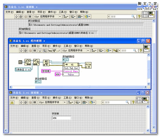Click Step Into button in block diagram
Screen dimensions: 160x137
click(x=50, y=51)
